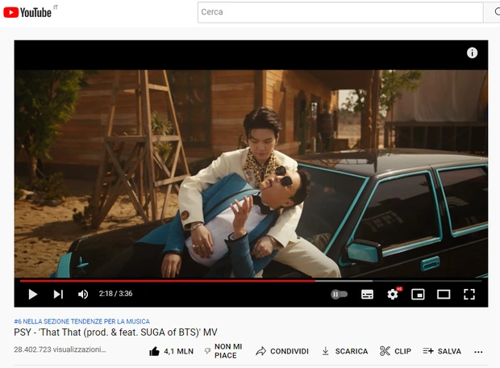Save the video with SALVA

point(442,351)
